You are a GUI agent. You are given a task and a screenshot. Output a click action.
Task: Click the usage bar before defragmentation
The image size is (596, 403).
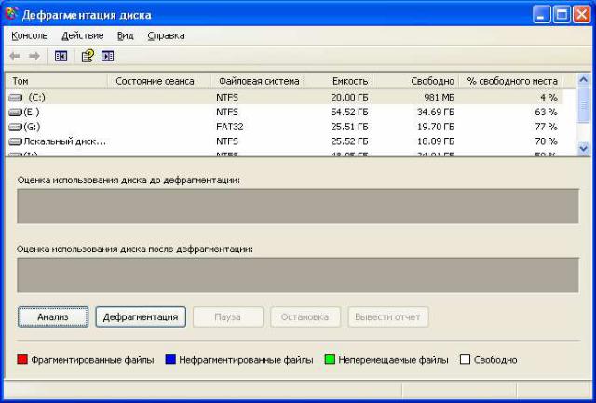click(298, 207)
